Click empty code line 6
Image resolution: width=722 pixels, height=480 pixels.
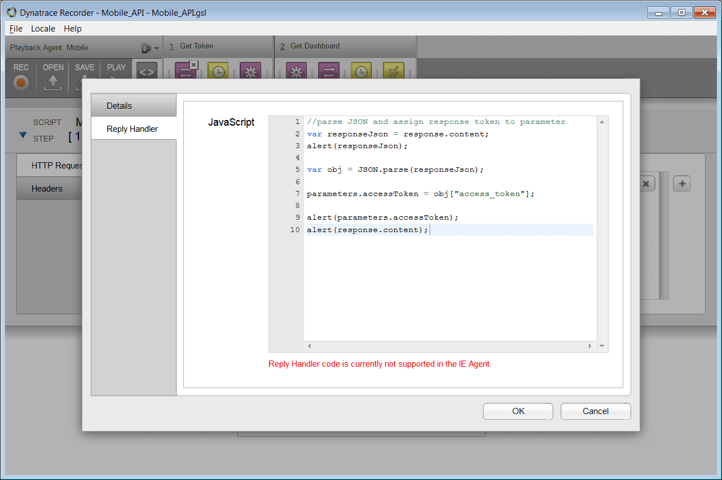pyautogui.click(x=450, y=181)
